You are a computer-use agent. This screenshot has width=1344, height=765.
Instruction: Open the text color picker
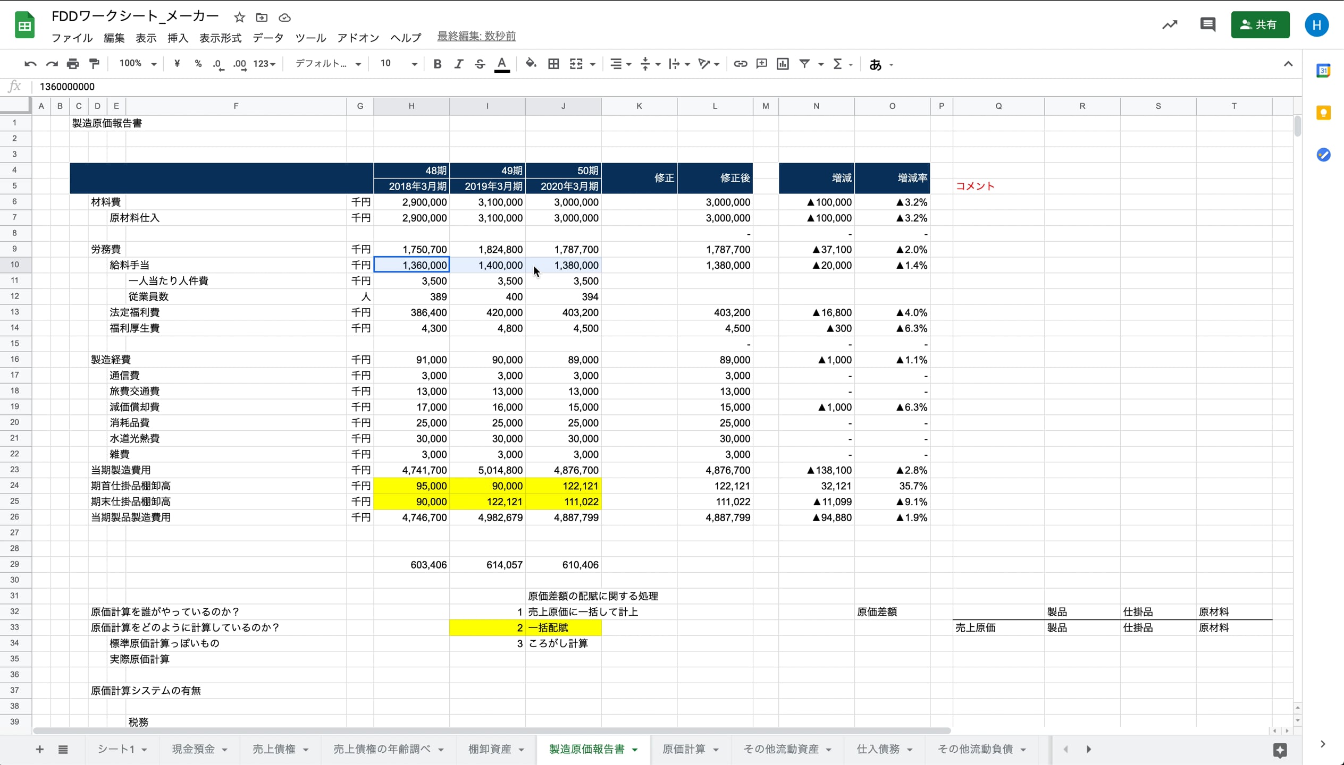pos(501,63)
